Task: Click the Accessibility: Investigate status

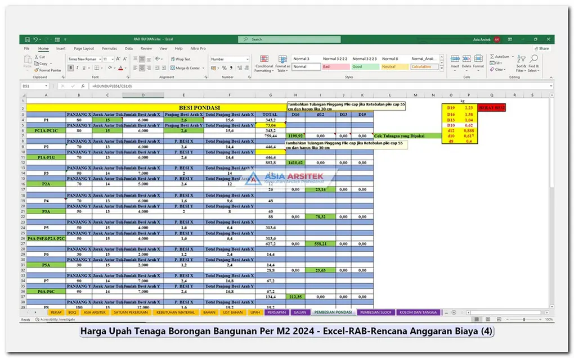Action: pyautogui.click(x=55, y=319)
